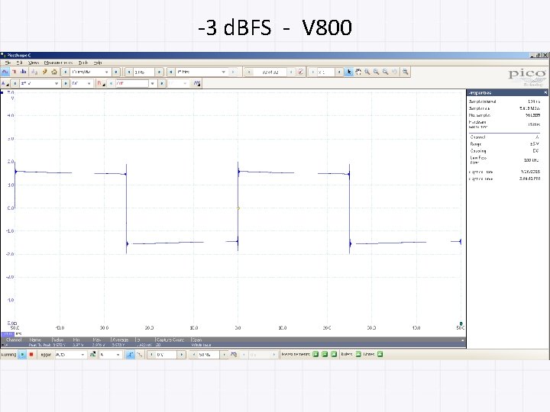Select the zoom-out magnifier tool
The width and height of the screenshot is (550, 412).
[377, 72]
